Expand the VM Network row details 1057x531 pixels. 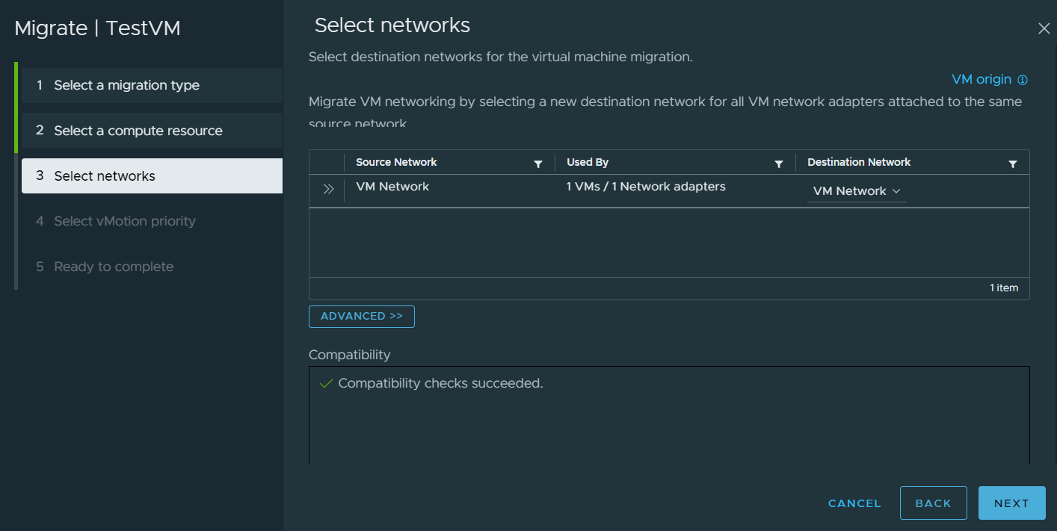pos(327,190)
